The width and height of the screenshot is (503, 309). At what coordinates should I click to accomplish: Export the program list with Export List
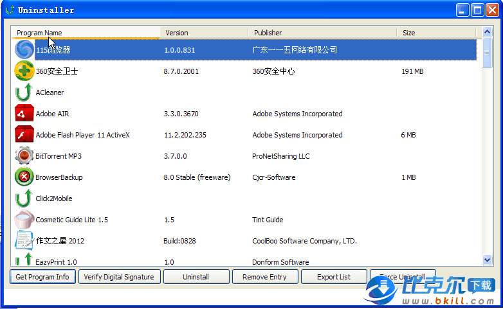(x=334, y=277)
